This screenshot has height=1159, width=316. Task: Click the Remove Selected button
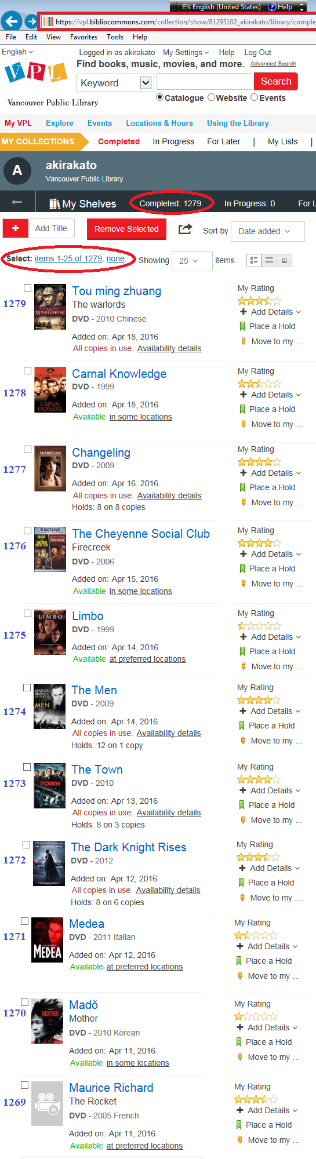click(x=126, y=229)
